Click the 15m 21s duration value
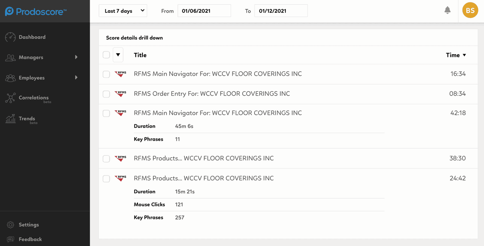The height and width of the screenshot is (246, 484). (185, 191)
